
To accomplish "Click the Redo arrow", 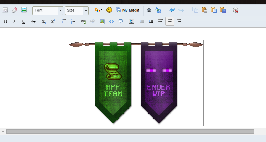I will pos(181,10).
